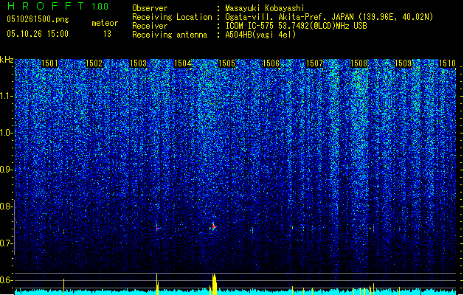Viewport: 464px width, 295px height.
Task: Click the meteor echo just after 1503
Action: coord(158,228)
